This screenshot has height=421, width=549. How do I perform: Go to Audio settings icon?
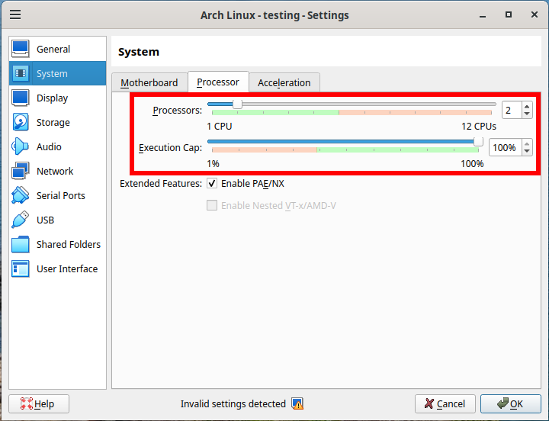point(21,146)
